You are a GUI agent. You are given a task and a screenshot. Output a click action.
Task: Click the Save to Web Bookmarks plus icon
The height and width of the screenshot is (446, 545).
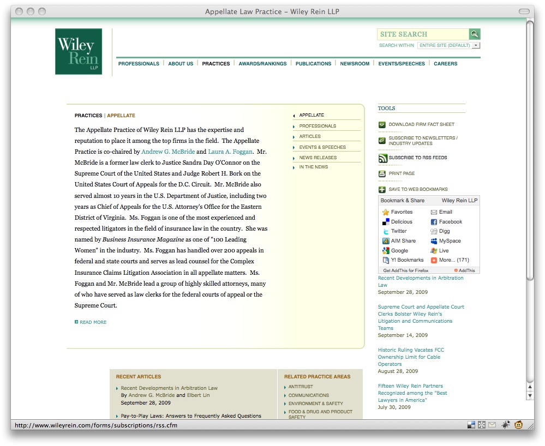(382, 190)
